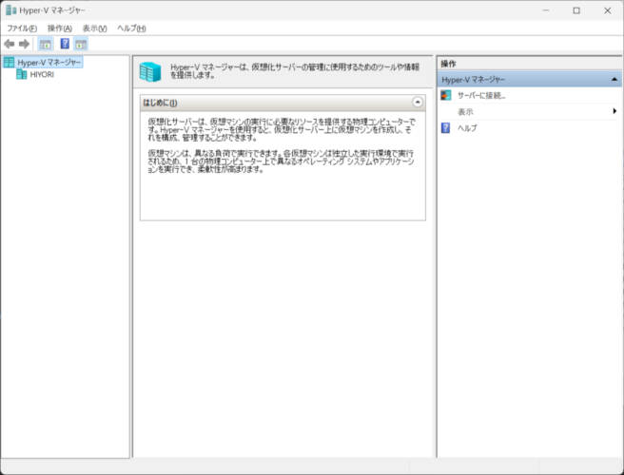The height and width of the screenshot is (475, 624).
Task: Click the サーバーに接続 icon in actions pane
Action: click(x=446, y=96)
